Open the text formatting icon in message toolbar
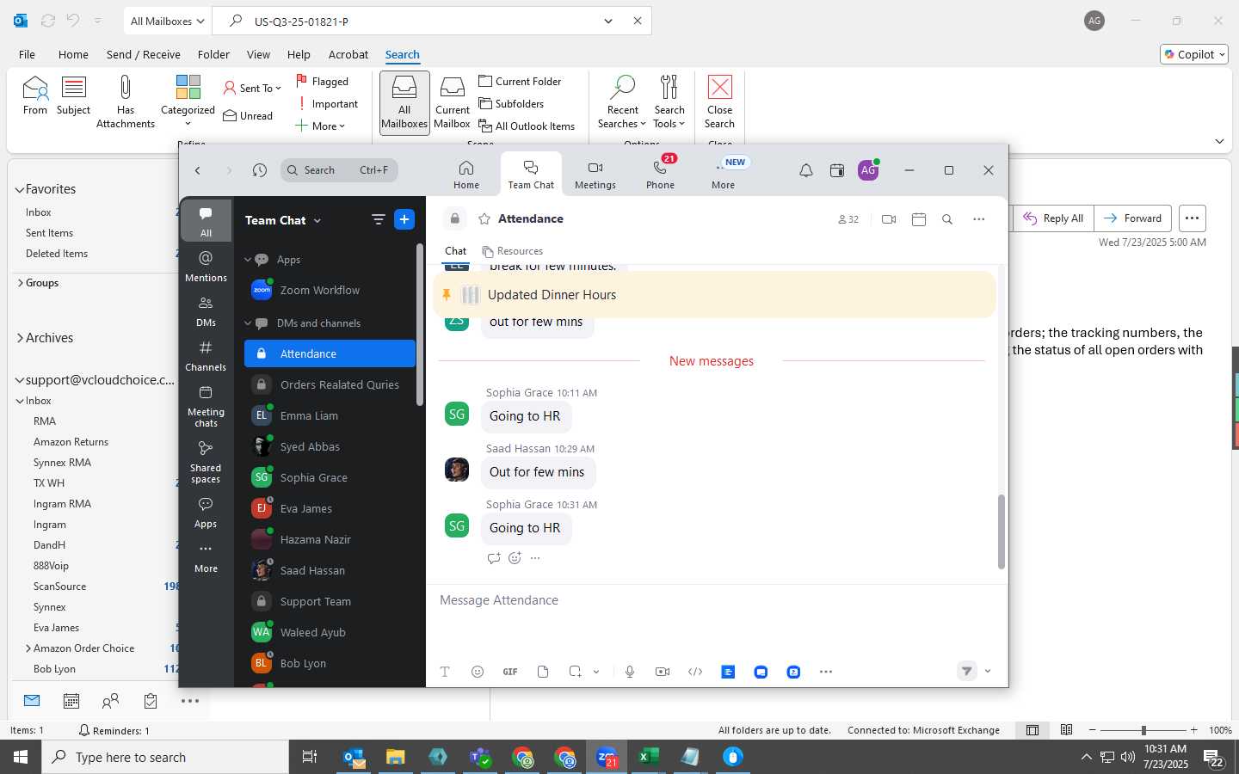The height and width of the screenshot is (774, 1239). tap(445, 672)
